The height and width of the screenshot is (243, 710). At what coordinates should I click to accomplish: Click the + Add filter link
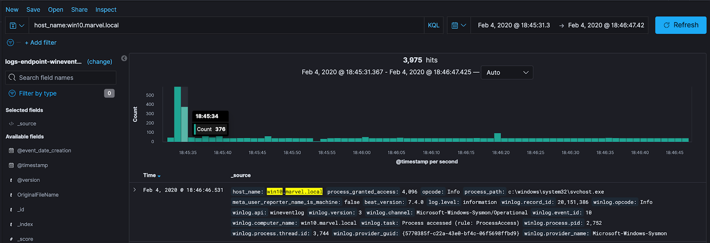[x=40, y=43]
